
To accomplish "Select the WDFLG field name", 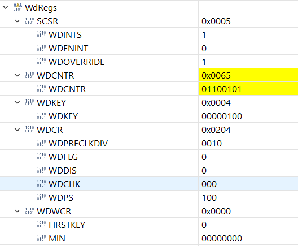I will (x=63, y=157).
